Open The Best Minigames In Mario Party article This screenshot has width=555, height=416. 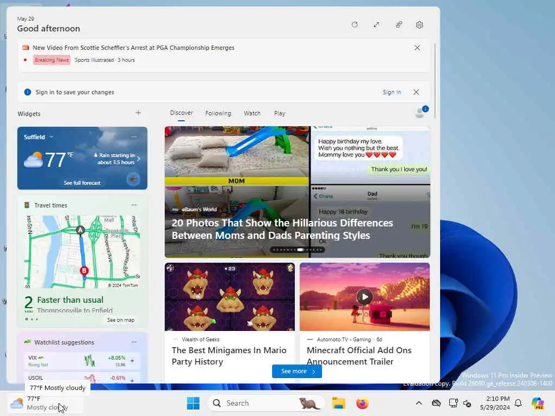pyautogui.click(x=229, y=356)
